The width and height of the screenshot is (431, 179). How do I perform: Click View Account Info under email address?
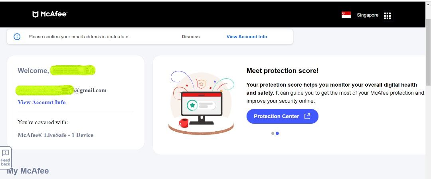(42, 102)
